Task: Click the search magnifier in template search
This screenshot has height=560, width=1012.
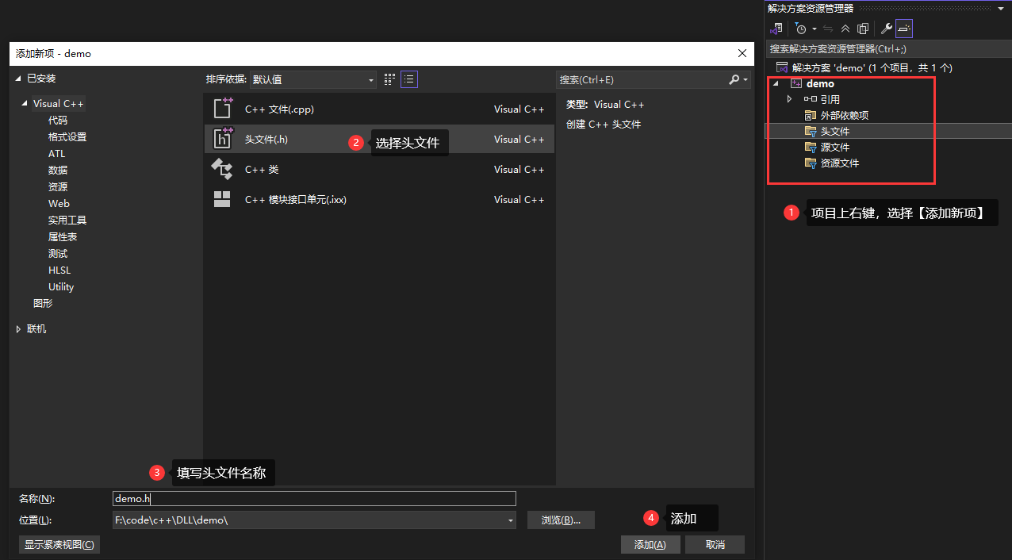Action: (x=734, y=79)
